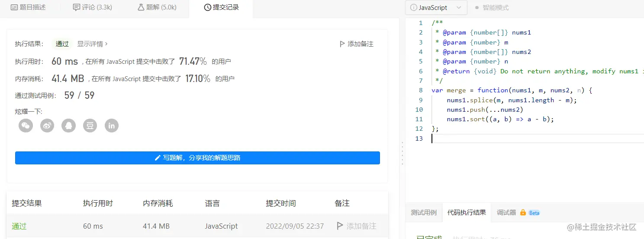Open JavaScript language dropdown
This screenshot has width=644, height=239.
436,8
